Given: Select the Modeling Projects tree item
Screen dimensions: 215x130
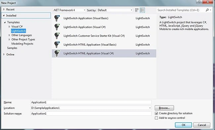Looking at the screenshot, I should (x=22, y=44).
